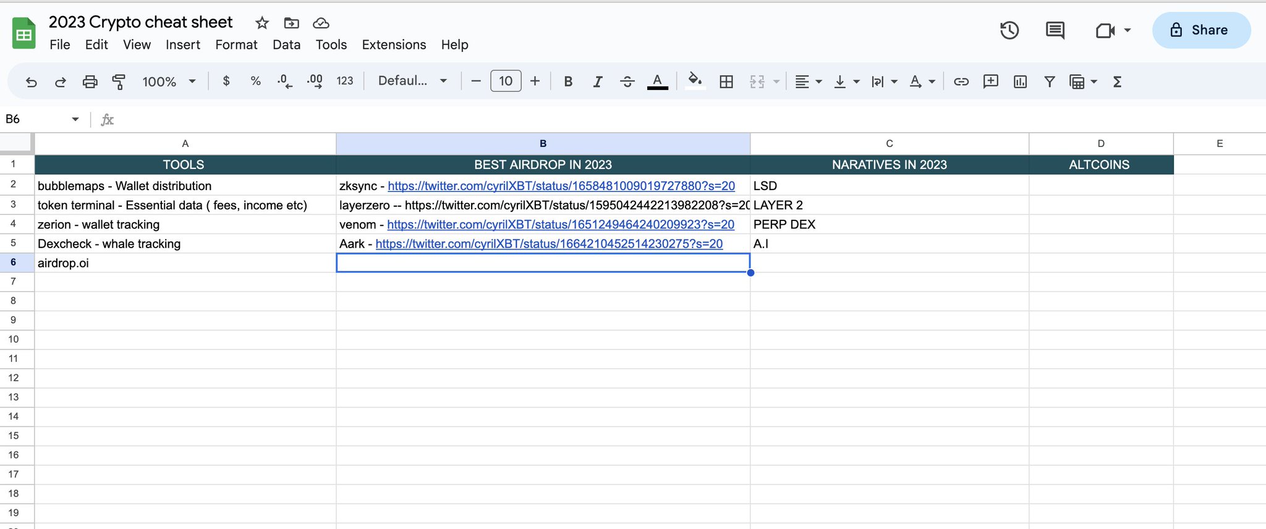
Task: Open the View menu
Action: [137, 44]
